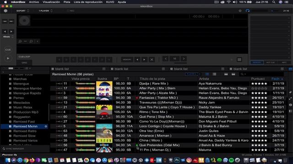Click the artwork of Que Tire Pa Lante
Image resolution: width=293 pixels, height=164 pixels.
tap(104, 108)
